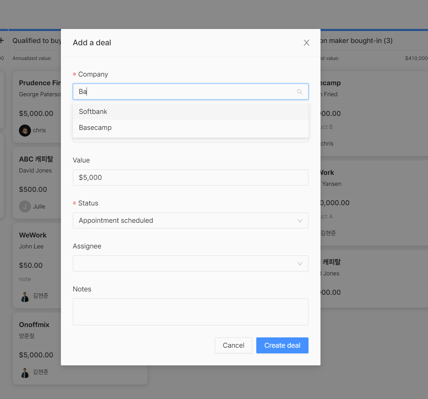The width and height of the screenshot is (428, 399).
Task: Expand the Assignee dropdown chevron arrow
Action: 300,263
